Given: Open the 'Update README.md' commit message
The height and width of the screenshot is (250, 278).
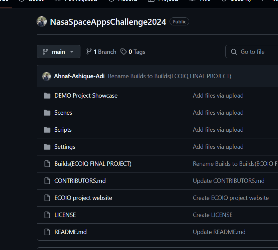Looking at the screenshot, I should [x=219, y=232].
